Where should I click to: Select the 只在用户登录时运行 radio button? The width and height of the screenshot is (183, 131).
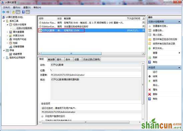pyautogui.click(x=42, y=116)
